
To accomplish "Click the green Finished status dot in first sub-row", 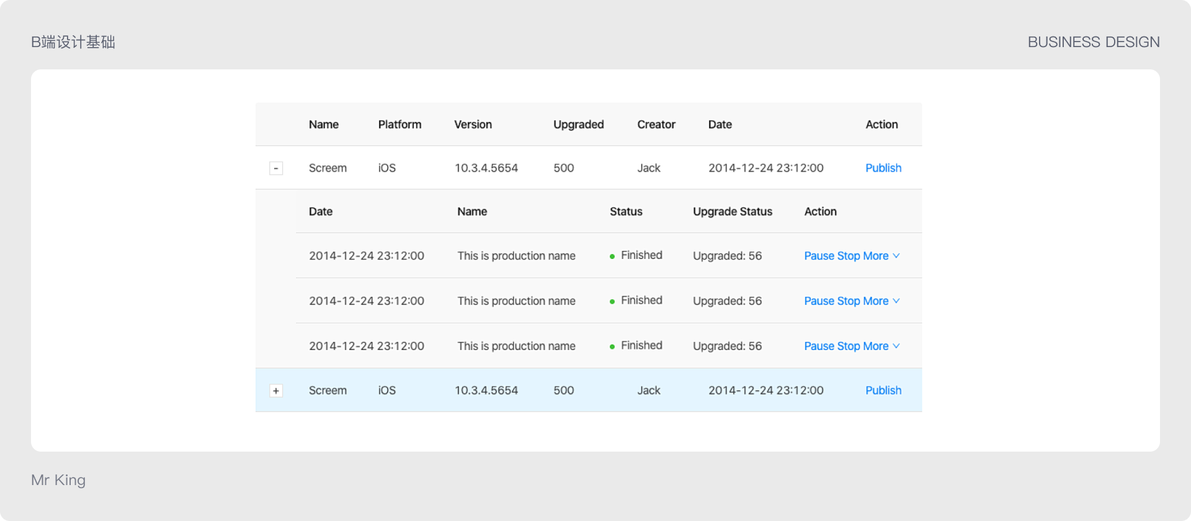I will click(x=612, y=256).
